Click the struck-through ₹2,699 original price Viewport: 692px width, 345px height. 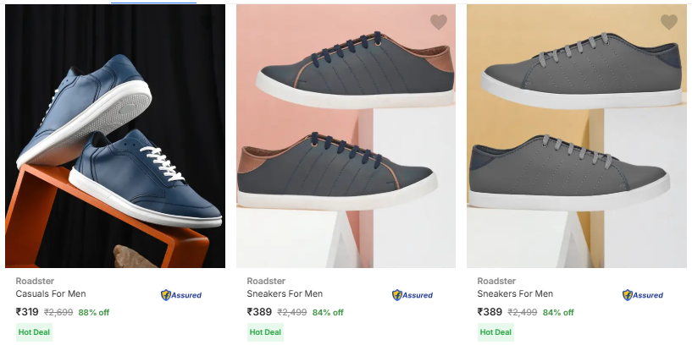[58, 313]
